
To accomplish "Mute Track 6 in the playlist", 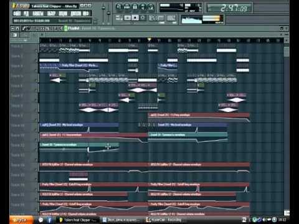I will click(37, 90).
